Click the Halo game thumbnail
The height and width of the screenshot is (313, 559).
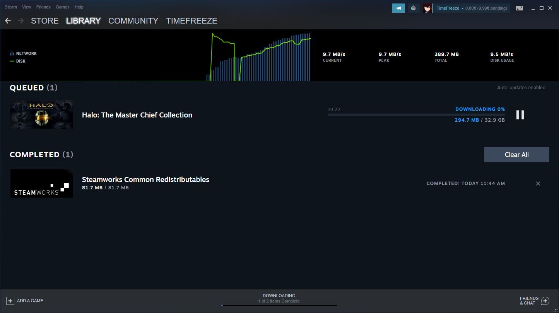click(x=41, y=114)
